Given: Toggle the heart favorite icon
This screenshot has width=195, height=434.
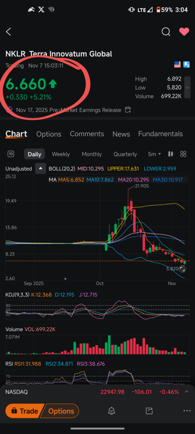Looking at the screenshot, I should [184, 32].
